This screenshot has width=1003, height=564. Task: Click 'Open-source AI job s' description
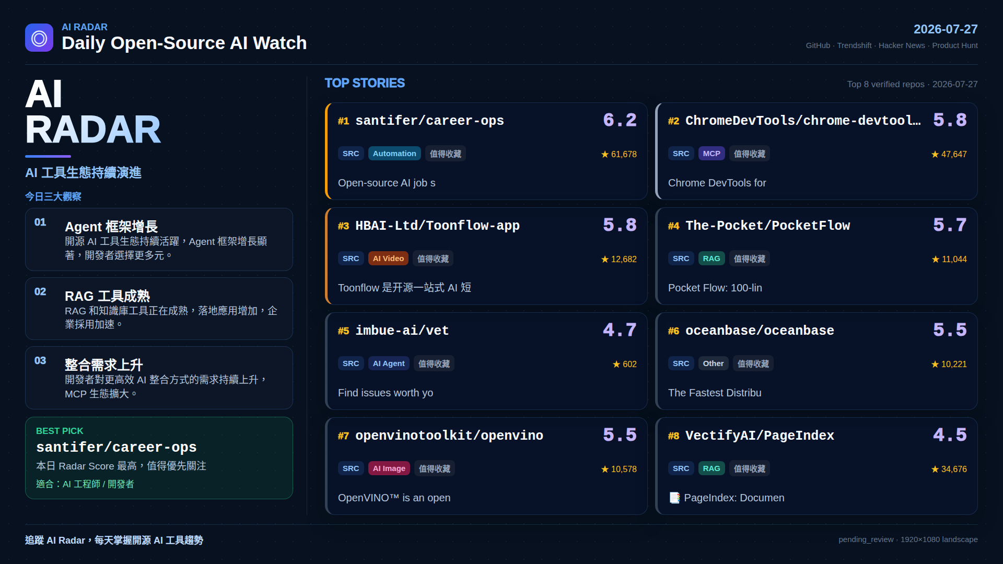pyautogui.click(x=387, y=183)
